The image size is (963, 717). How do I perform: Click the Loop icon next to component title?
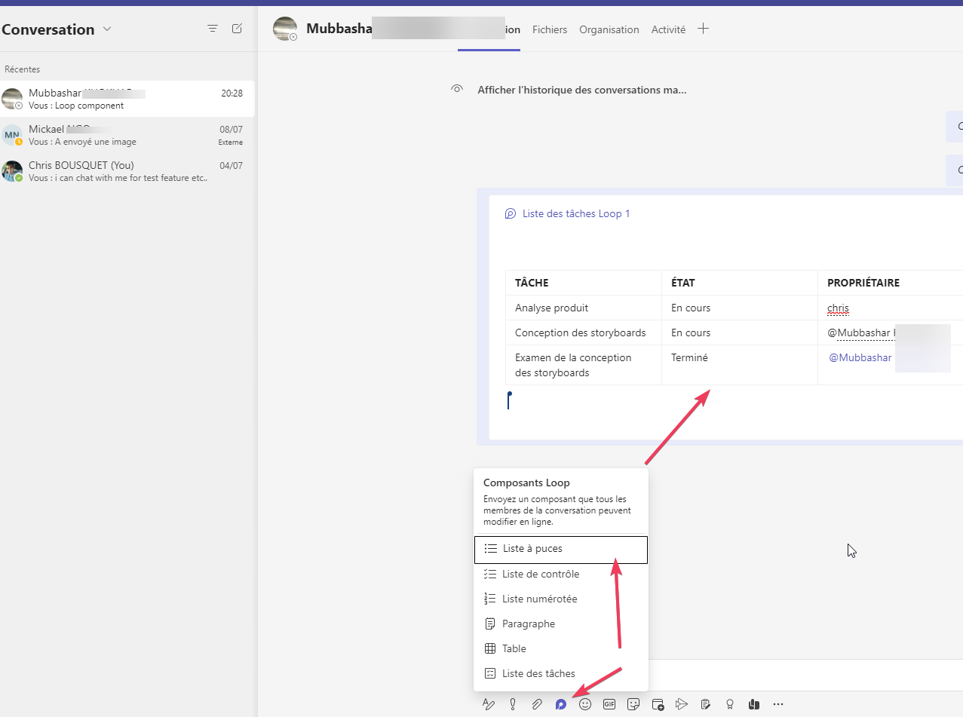pyautogui.click(x=511, y=213)
